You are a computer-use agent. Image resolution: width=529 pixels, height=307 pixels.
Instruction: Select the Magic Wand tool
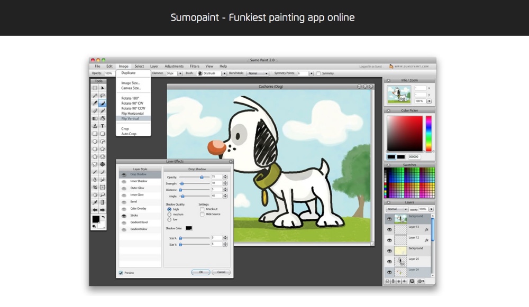click(95, 96)
